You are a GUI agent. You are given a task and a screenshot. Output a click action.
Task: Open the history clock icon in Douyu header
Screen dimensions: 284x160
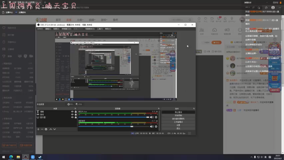199,20
